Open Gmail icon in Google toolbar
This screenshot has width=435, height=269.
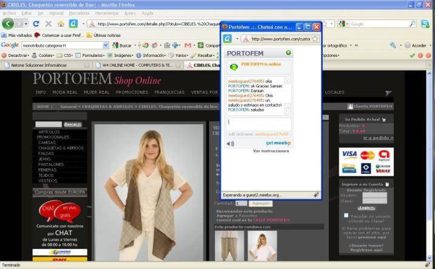tap(188, 45)
